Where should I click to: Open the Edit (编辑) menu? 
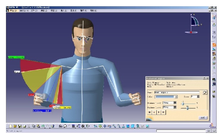click(44, 11)
